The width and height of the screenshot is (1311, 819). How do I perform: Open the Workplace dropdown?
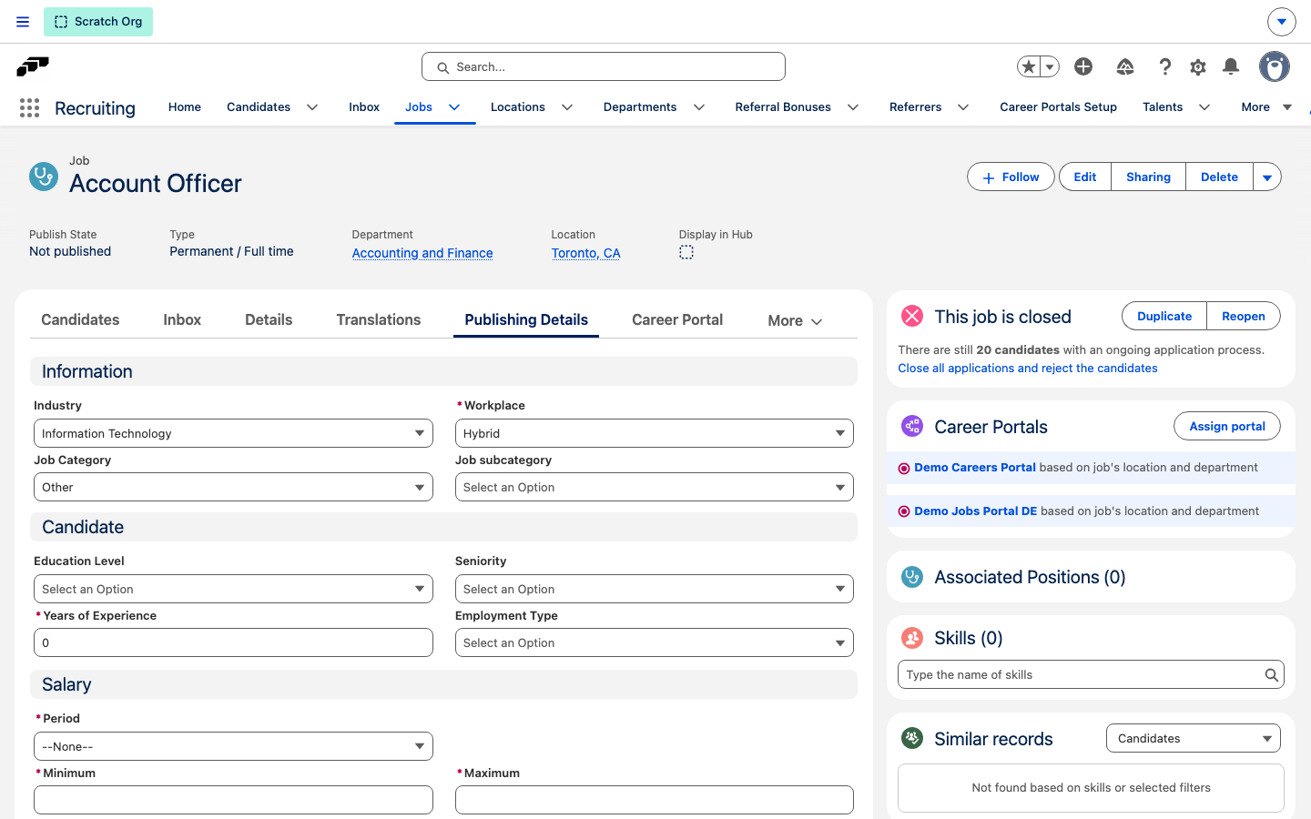pyautogui.click(x=655, y=433)
